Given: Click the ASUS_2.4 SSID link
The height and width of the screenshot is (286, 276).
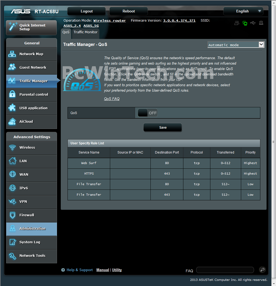Looking at the screenshot, I should click(72, 26).
